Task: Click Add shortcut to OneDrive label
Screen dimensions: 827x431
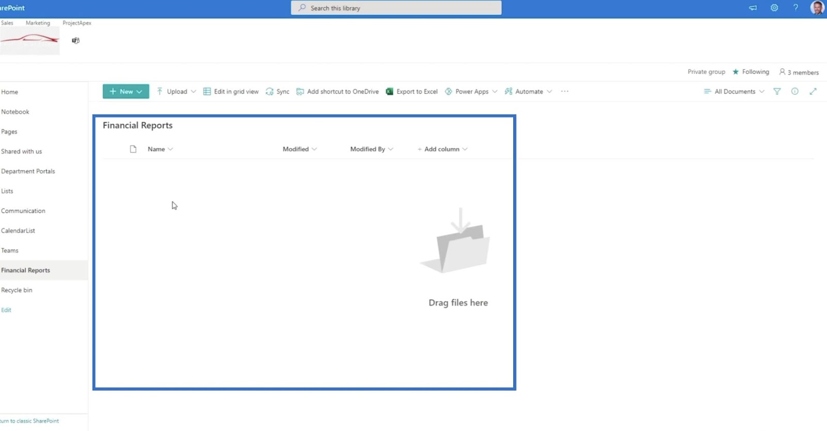Action: (343, 91)
